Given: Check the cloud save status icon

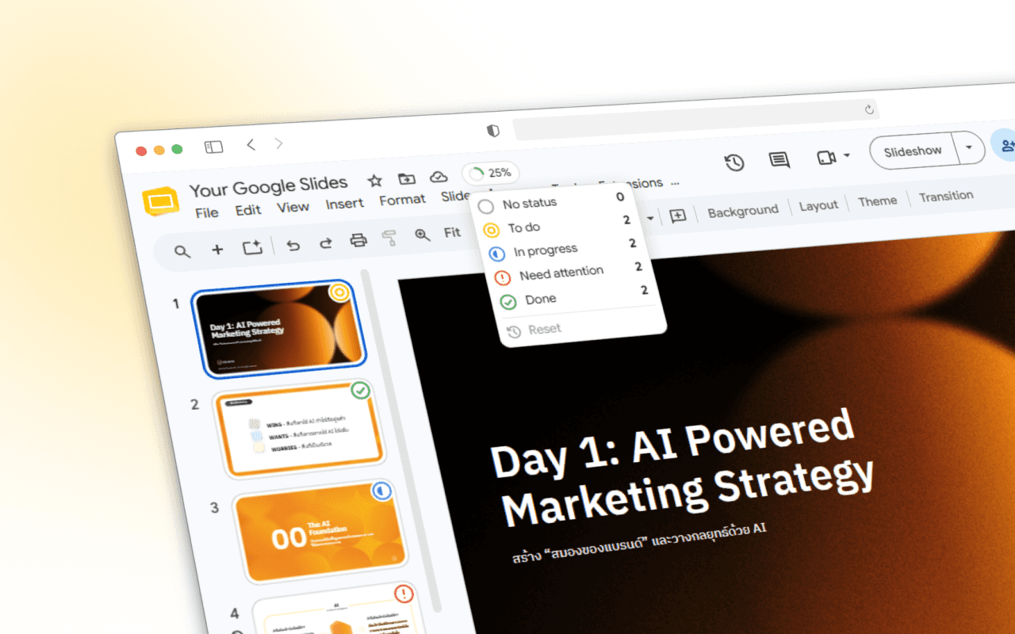Looking at the screenshot, I should tap(439, 177).
